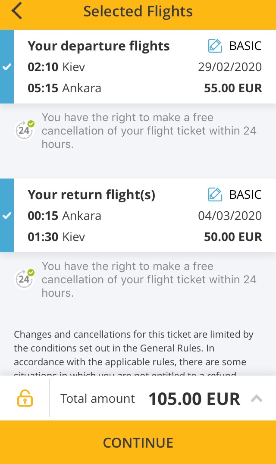
Task: Toggle departure flight checkmark
Action: pos(6,67)
